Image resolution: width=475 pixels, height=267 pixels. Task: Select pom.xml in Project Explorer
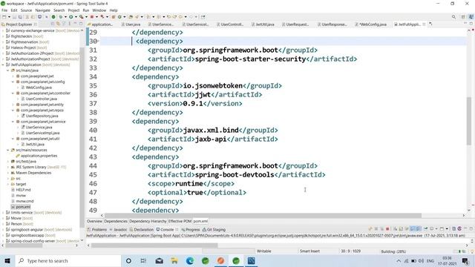coord(23,207)
